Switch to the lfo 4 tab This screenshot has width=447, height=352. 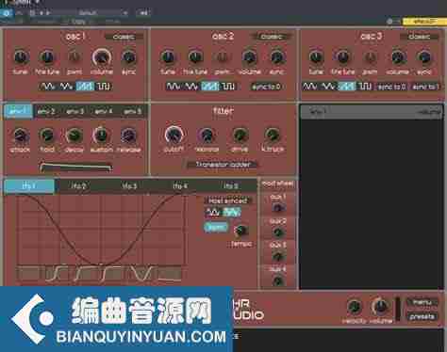[180, 186]
